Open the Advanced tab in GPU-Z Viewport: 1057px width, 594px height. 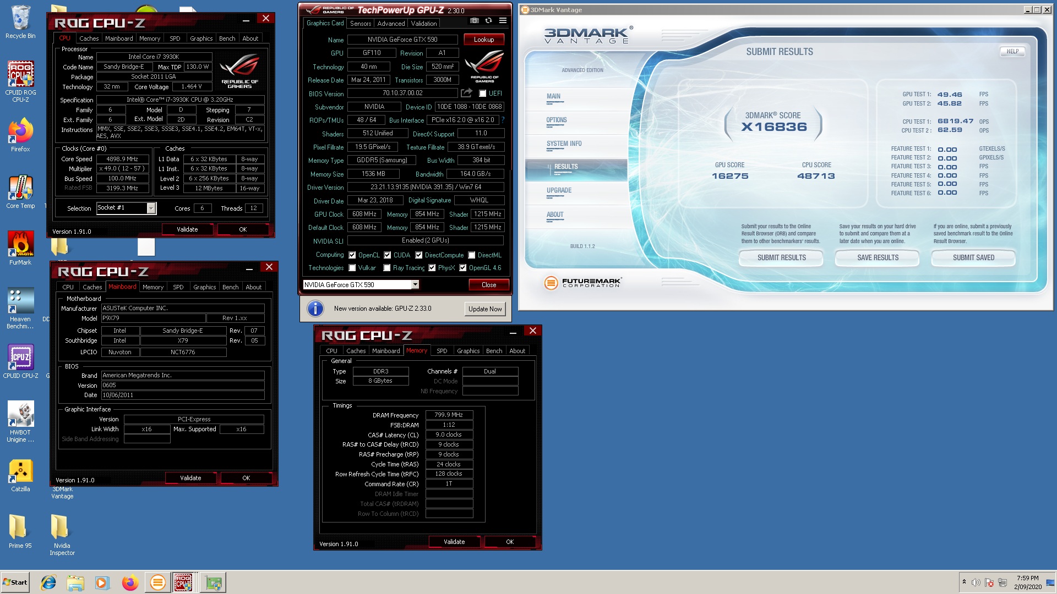(391, 24)
